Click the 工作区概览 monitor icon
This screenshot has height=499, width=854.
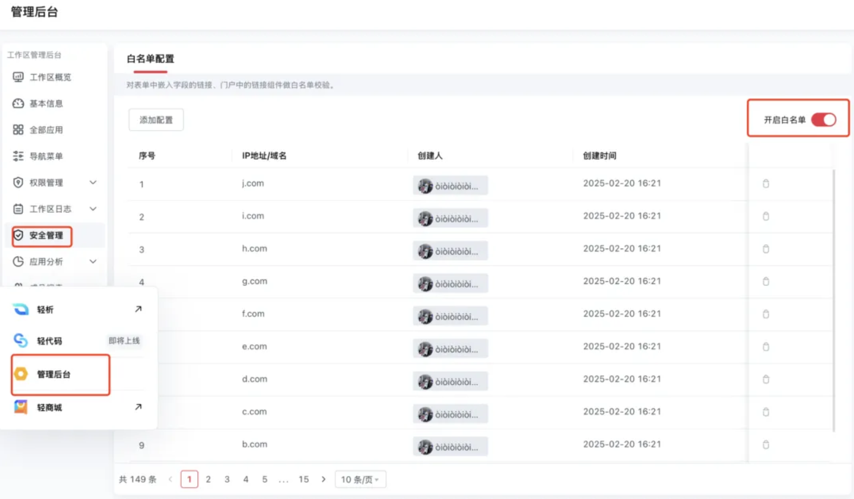click(18, 77)
